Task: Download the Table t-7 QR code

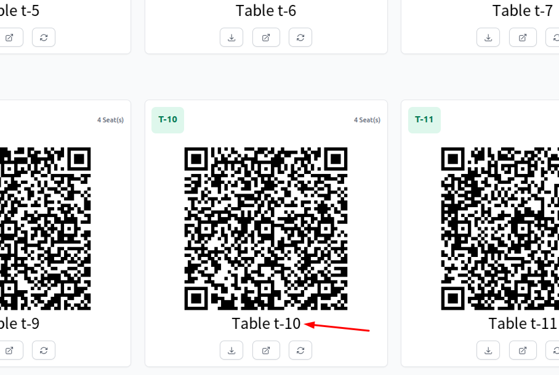Action: [488, 37]
